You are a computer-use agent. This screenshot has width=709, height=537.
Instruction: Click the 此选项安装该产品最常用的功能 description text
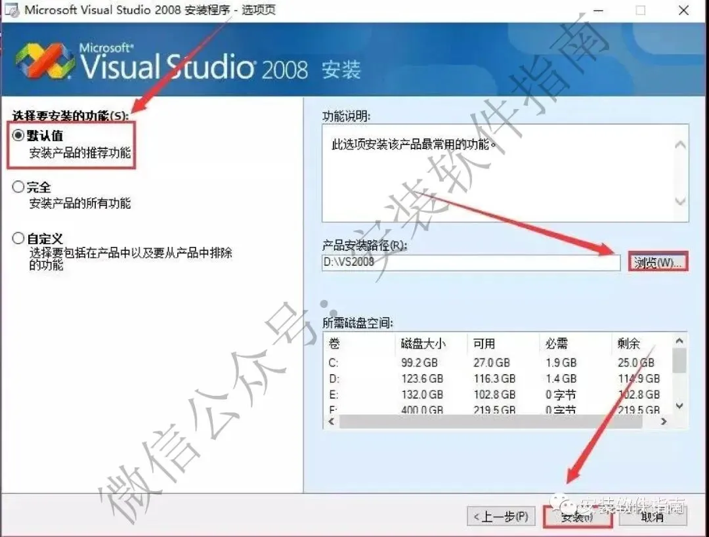[414, 144]
